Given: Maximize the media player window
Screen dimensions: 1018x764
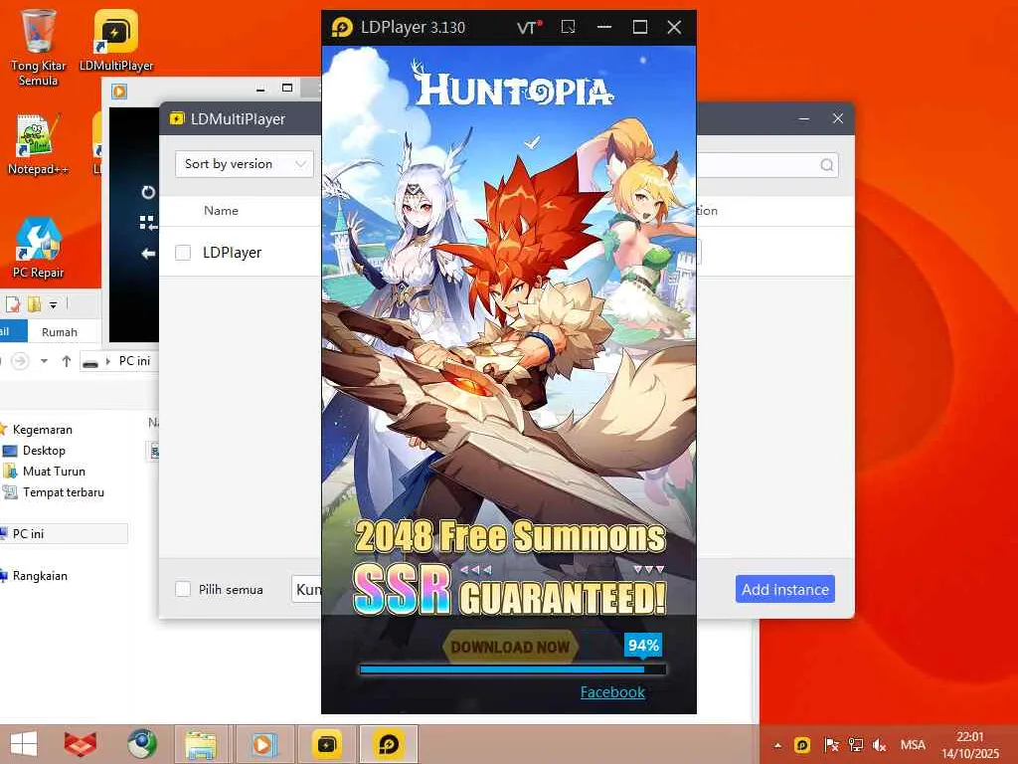Looking at the screenshot, I should [287, 88].
